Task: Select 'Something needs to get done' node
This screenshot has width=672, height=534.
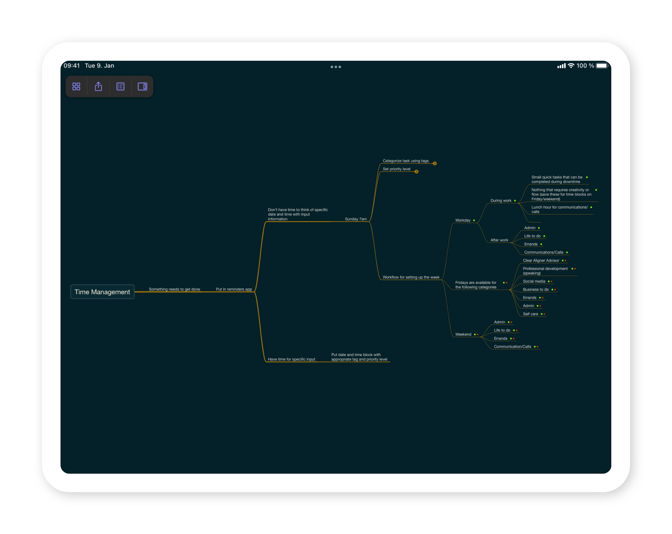Action: tap(174, 289)
